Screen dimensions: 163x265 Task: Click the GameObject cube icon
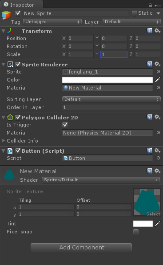6,15
